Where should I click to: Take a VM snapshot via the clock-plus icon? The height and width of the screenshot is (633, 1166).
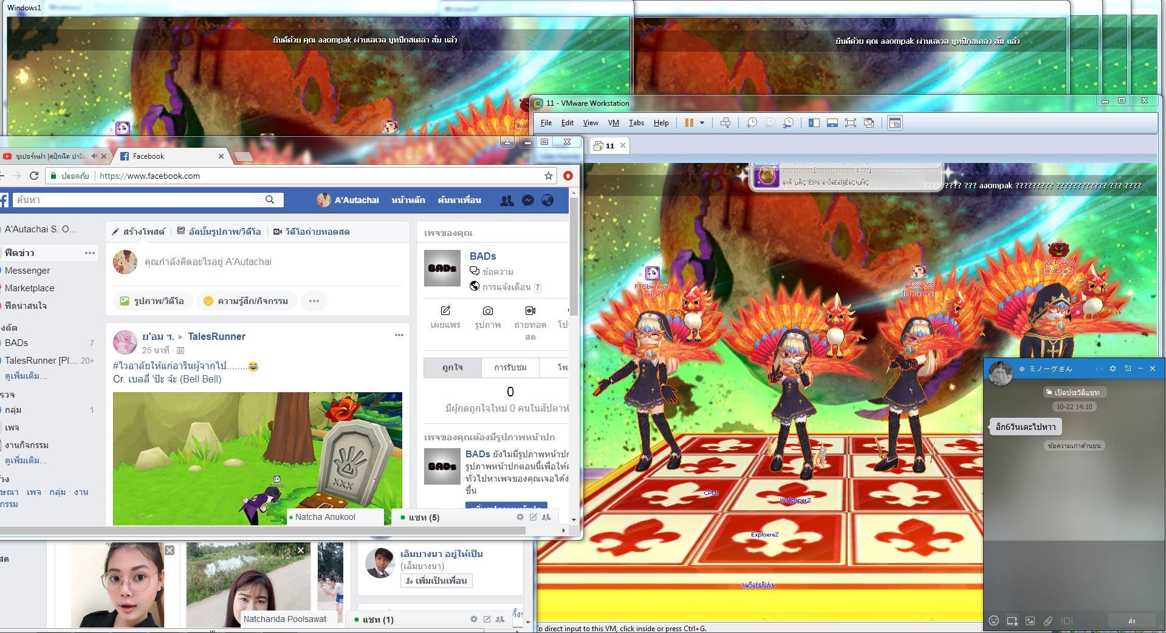[x=752, y=123]
